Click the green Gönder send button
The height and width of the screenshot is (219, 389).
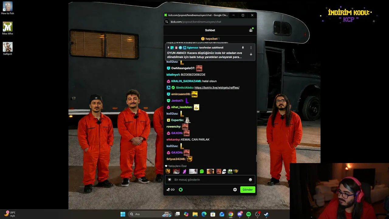tap(248, 189)
